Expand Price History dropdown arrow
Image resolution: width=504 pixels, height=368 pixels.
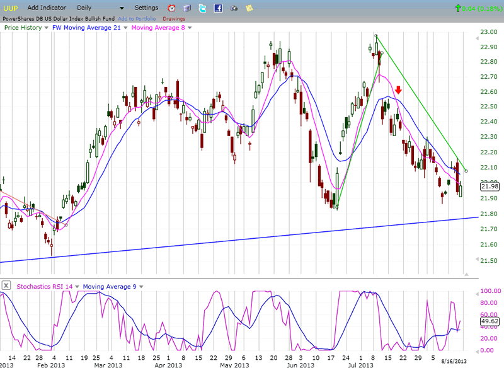click(46, 28)
